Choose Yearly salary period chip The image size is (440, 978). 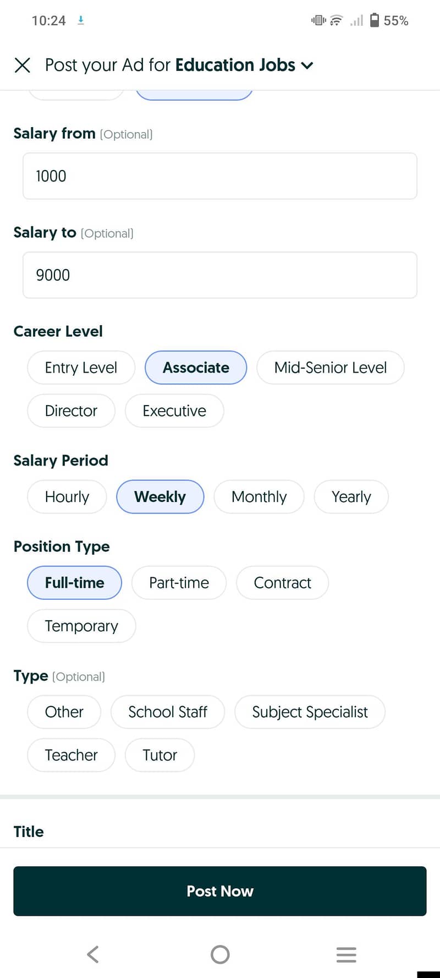coord(351,497)
